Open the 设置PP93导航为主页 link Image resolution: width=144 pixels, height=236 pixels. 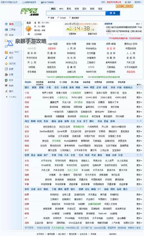coord(9,2)
